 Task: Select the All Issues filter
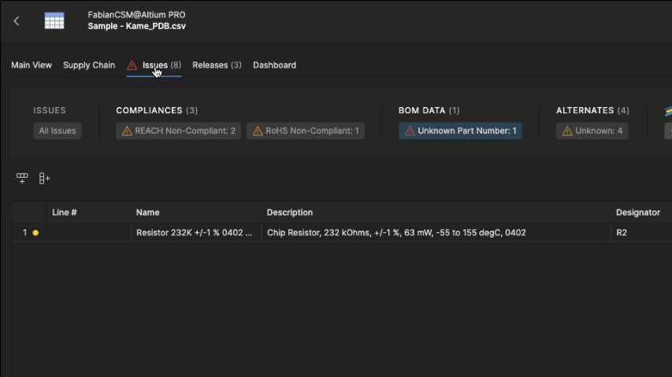[x=58, y=131]
